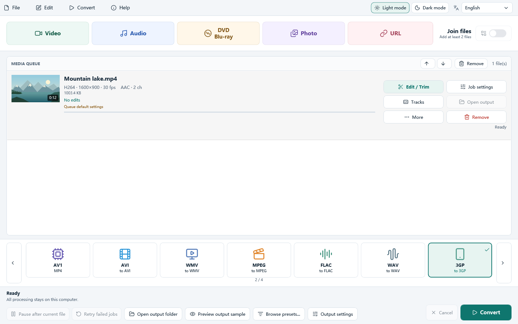Select the AV1 MP4 format icon

[58, 254]
